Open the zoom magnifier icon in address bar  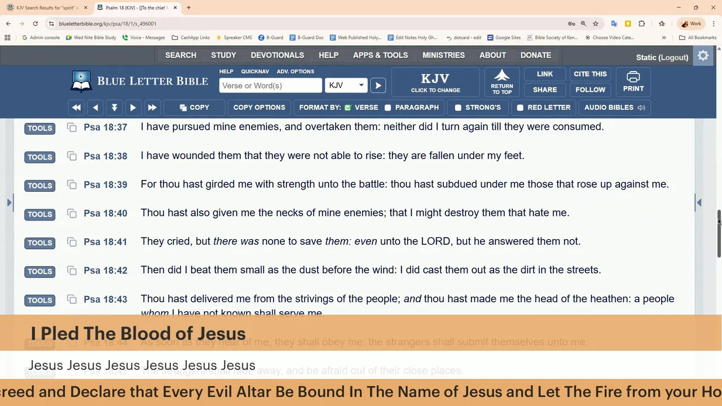click(584, 24)
